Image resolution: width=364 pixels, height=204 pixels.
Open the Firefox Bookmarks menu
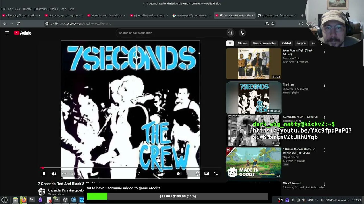pyautogui.click(x=40, y=9)
